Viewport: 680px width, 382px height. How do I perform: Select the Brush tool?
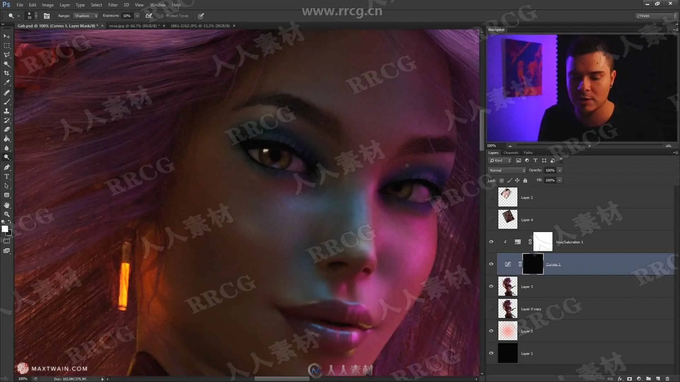click(7, 102)
